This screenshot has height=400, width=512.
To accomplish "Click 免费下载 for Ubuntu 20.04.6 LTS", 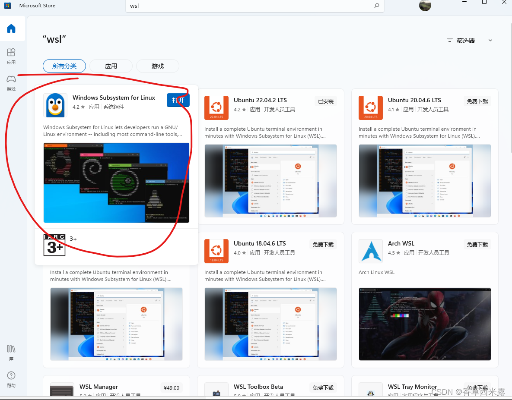I will point(477,101).
